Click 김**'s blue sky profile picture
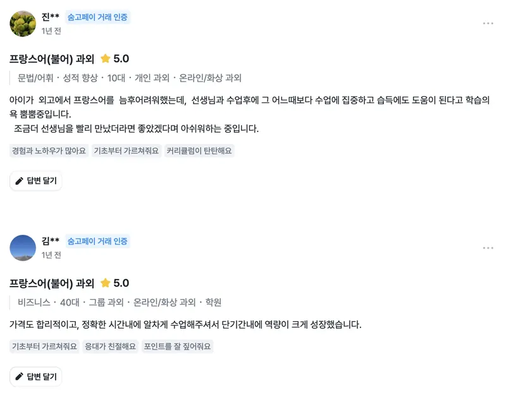 pos(23,247)
